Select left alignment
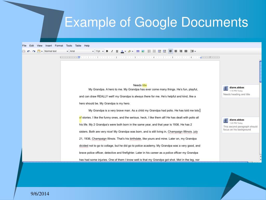This screenshot has height=200, width=266. (x=171, y=51)
